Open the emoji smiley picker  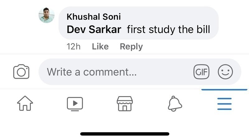(225, 72)
